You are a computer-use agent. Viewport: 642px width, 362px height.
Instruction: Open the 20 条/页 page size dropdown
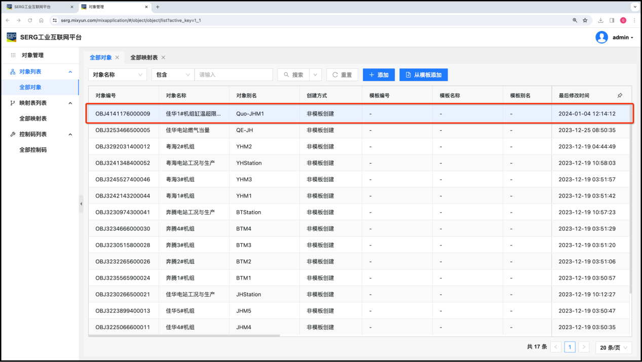point(614,347)
